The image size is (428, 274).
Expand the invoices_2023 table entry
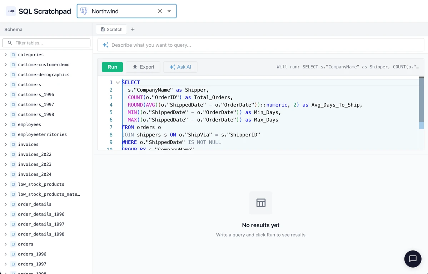point(6,164)
